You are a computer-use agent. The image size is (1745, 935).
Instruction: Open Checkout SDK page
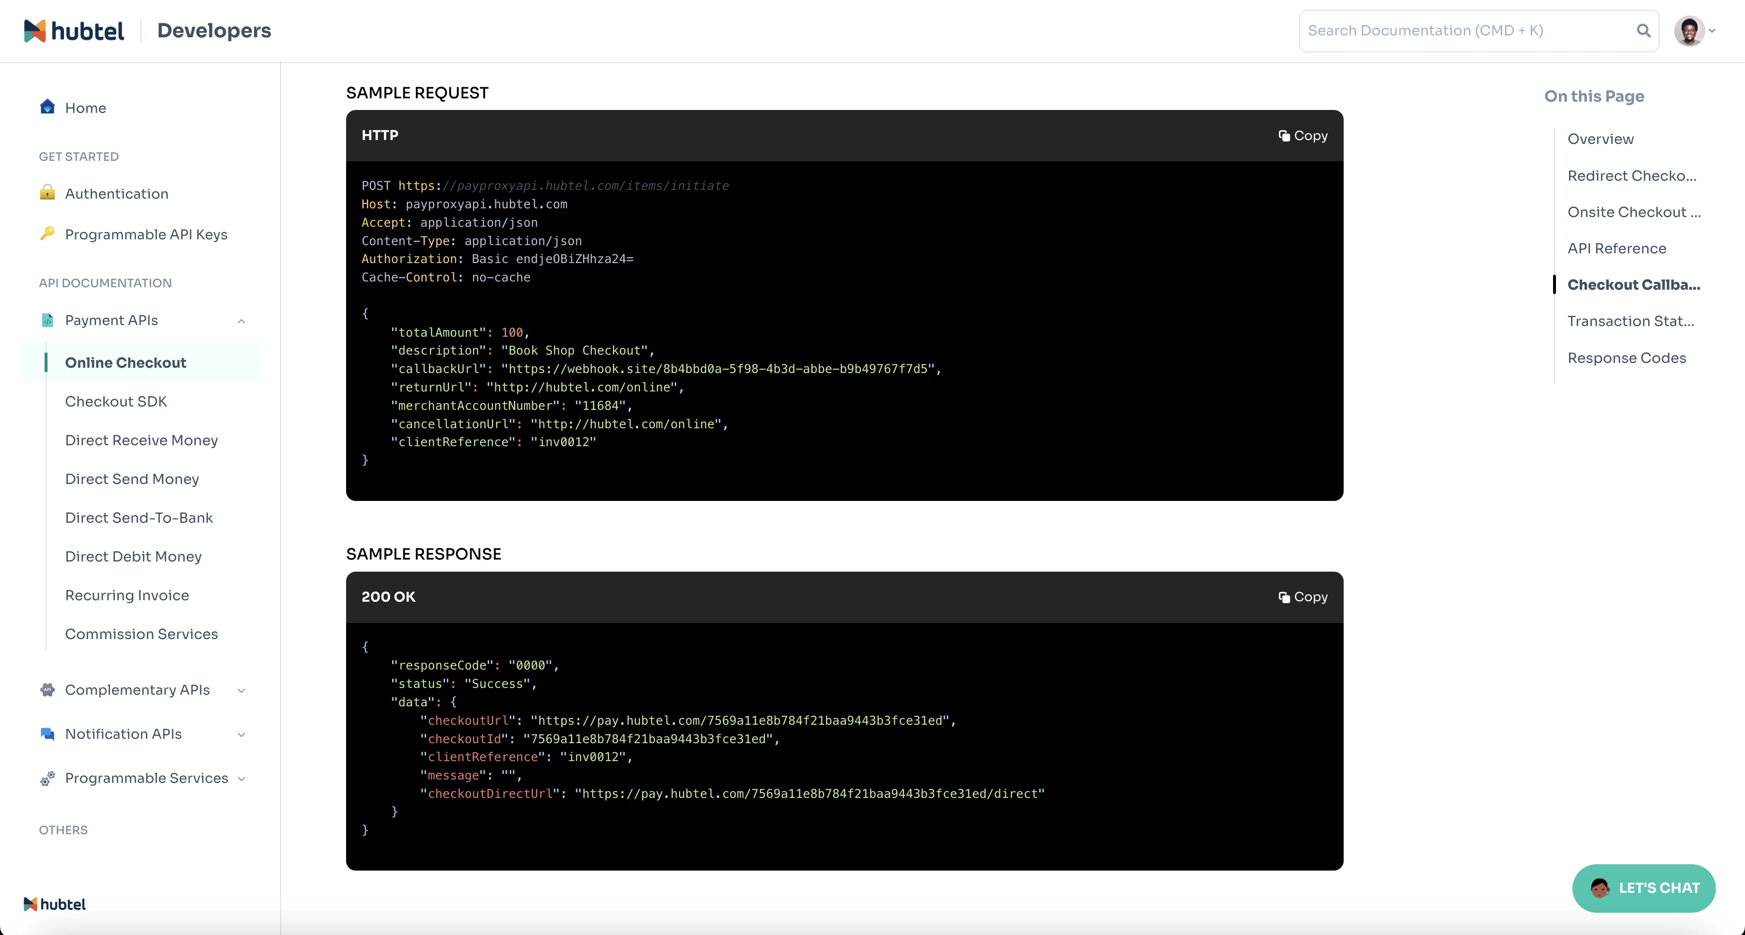(x=116, y=402)
